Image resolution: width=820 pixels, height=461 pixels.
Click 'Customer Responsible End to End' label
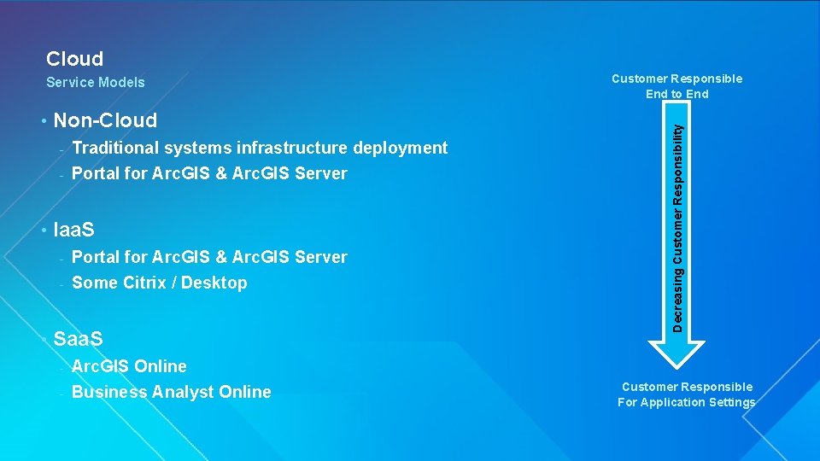[677, 86]
